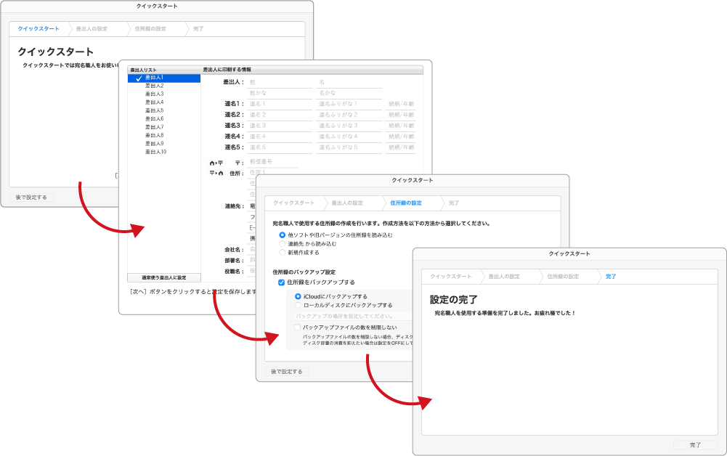Image resolution: width=727 pixels, height=456 pixels.
Task: Check バックアップファイルの数を制限しない
Action: 297,328
